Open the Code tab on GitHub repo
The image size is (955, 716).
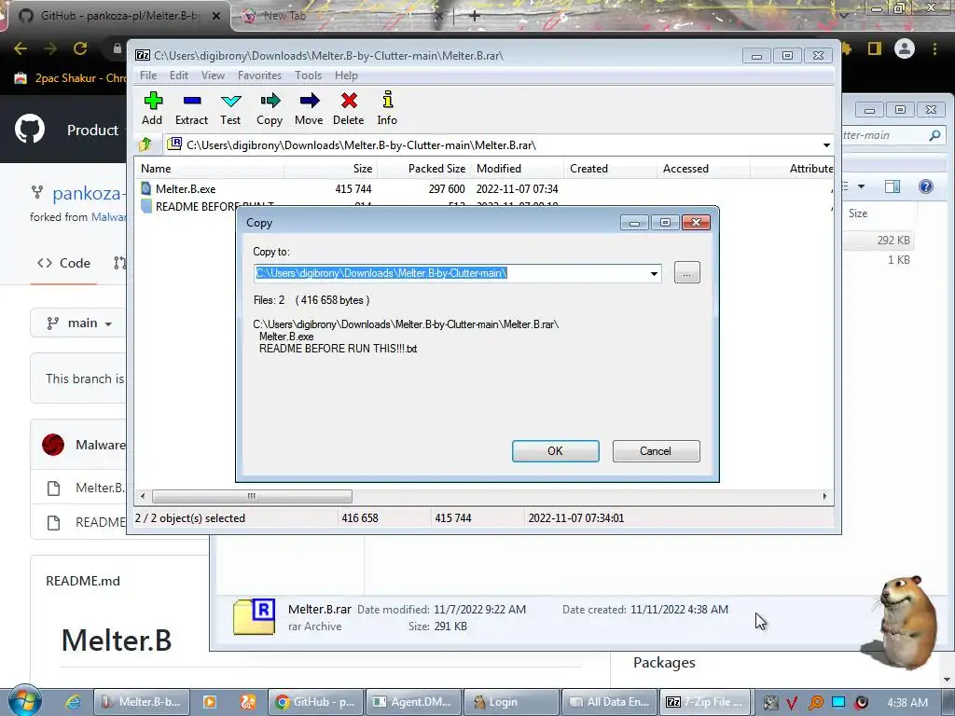point(64,263)
